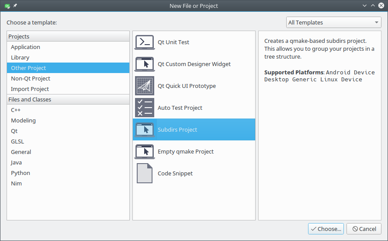Maximize the dialog using the up-arrow button
This screenshot has height=241, width=388.
click(x=373, y=5)
